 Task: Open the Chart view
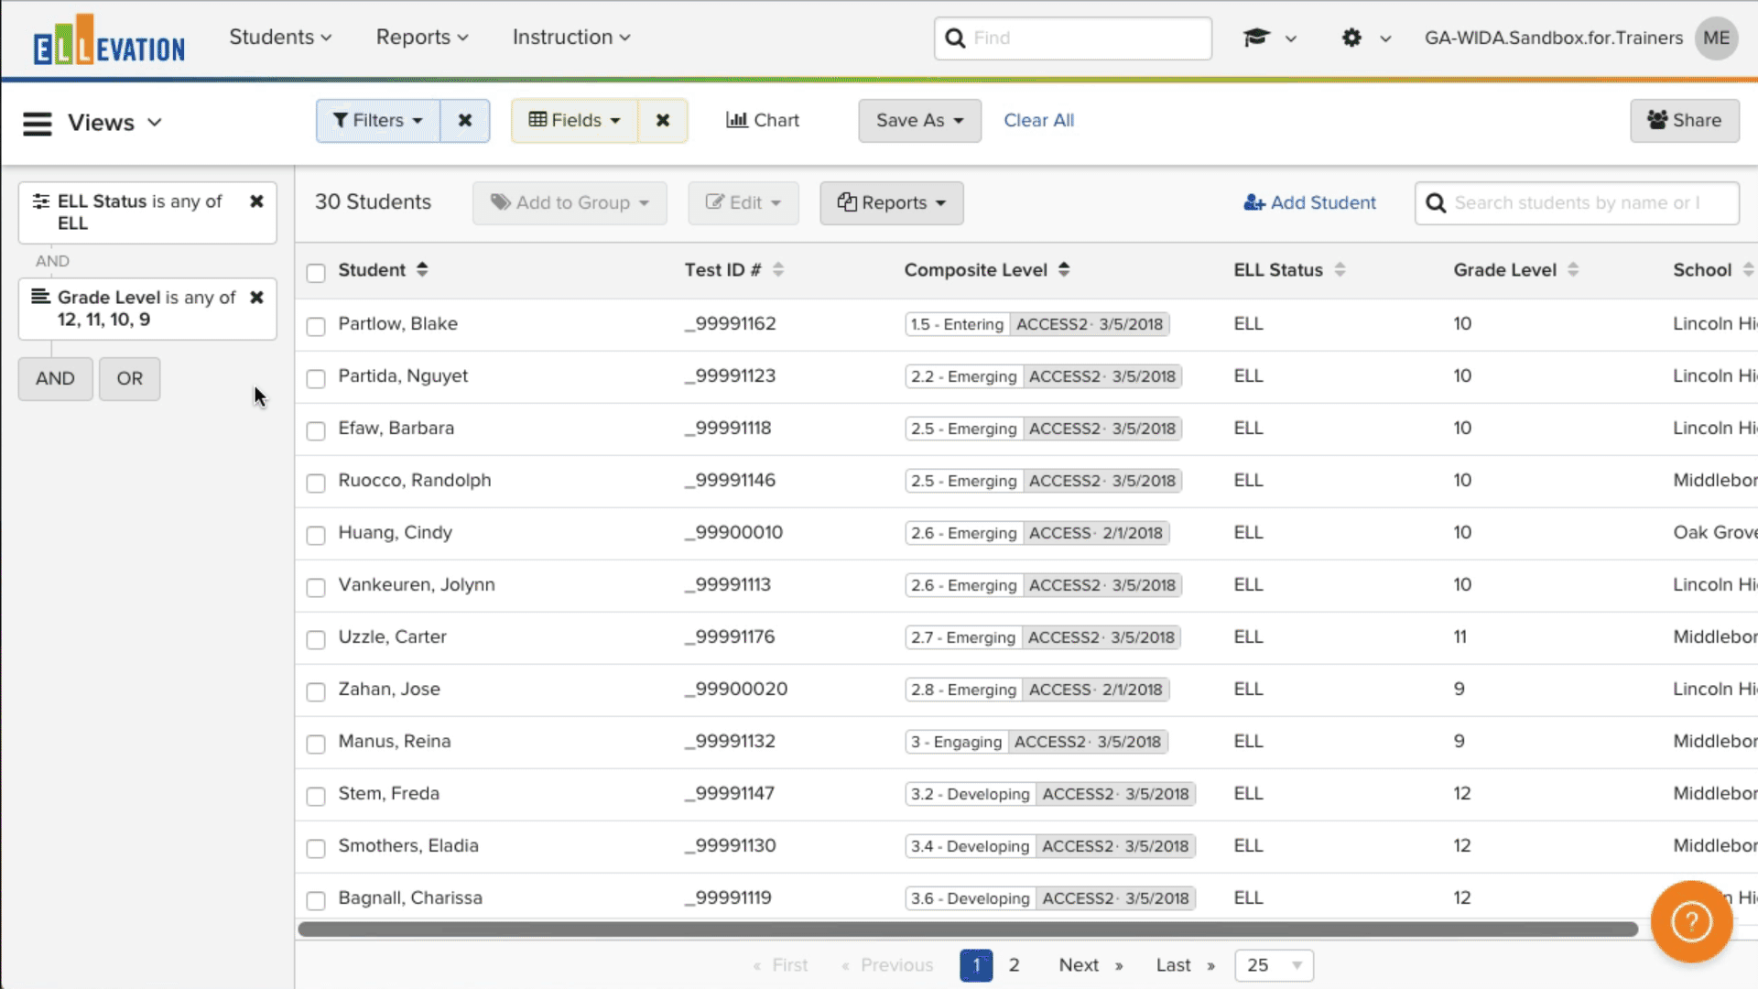coord(763,121)
